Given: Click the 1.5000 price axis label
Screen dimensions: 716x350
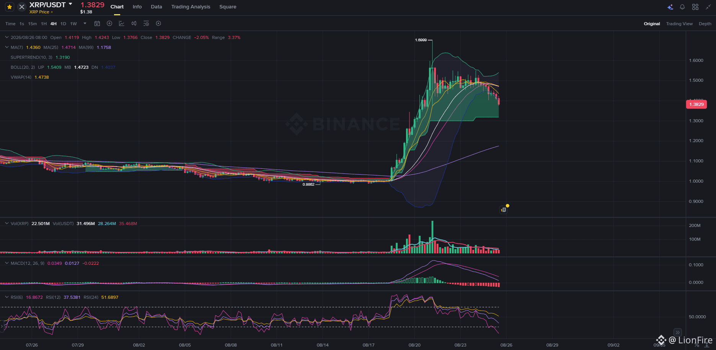Looking at the screenshot, I should pyautogui.click(x=696, y=80).
